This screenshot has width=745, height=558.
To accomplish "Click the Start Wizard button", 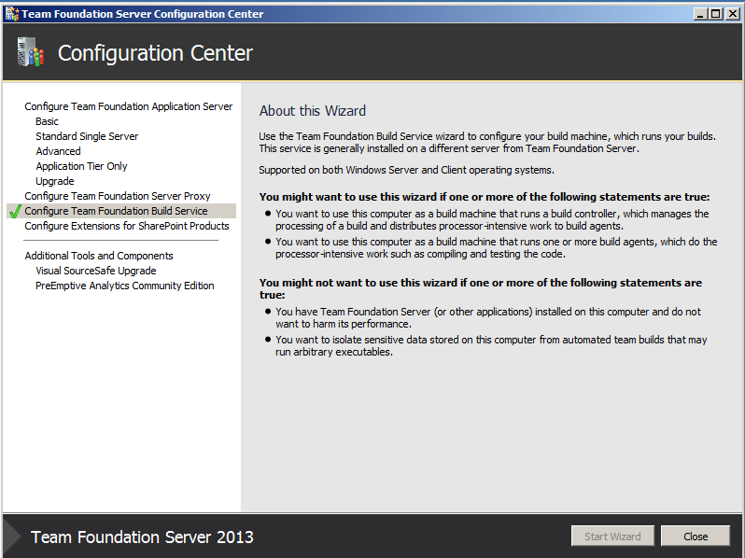I will 612,537.
